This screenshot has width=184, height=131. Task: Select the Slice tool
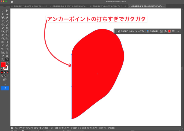[3, 56]
